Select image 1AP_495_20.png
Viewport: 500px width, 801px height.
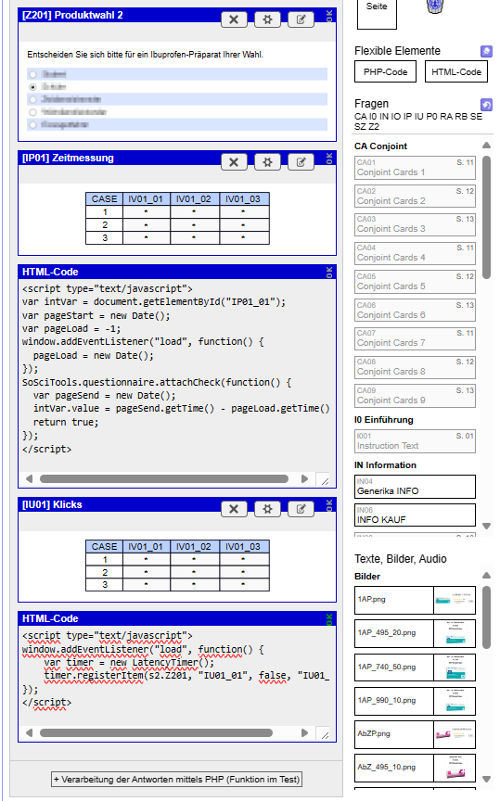tap(416, 633)
